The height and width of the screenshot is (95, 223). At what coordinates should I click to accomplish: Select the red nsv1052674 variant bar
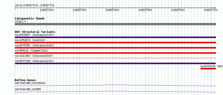click(x=116, y=43)
